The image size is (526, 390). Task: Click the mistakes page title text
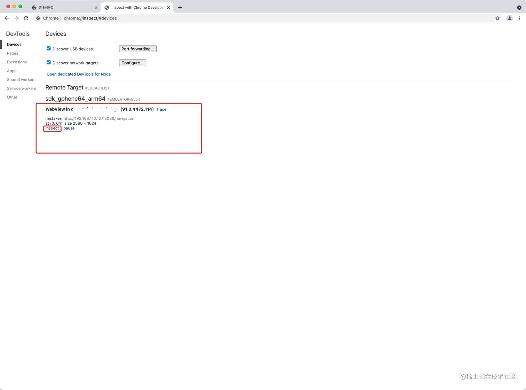coord(53,118)
